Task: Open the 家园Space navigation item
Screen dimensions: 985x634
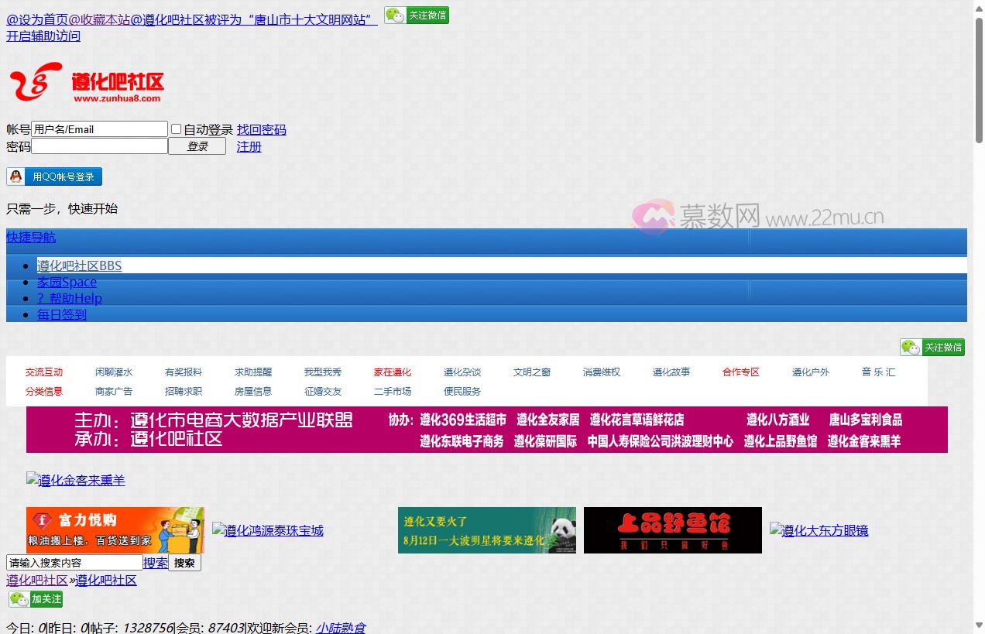Action: click(67, 283)
